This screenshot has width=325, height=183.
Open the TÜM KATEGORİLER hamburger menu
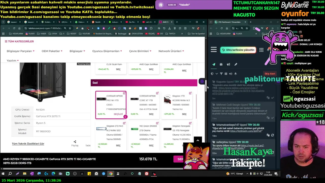(19, 41)
